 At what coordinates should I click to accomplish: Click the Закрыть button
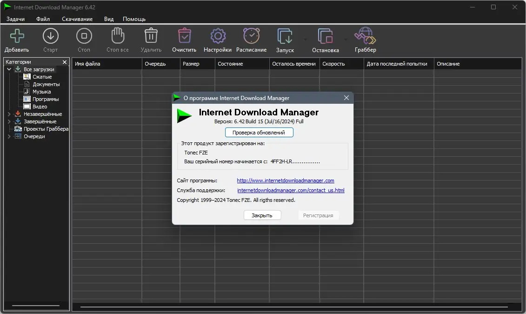pos(262,215)
